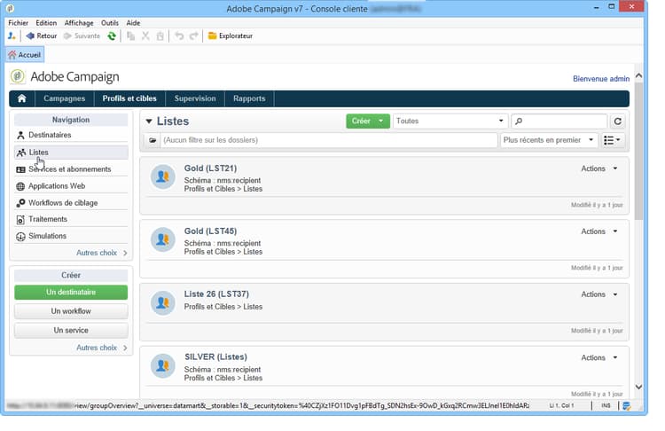Viewport: 665px width, 431px height.
Task: Click the Aucun filtre sur les dossiers field
Action: (x=329, y=140)
